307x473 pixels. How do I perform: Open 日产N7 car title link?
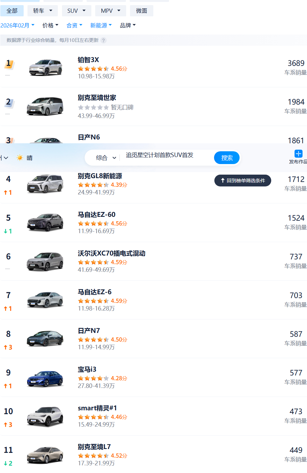(89, 331)
